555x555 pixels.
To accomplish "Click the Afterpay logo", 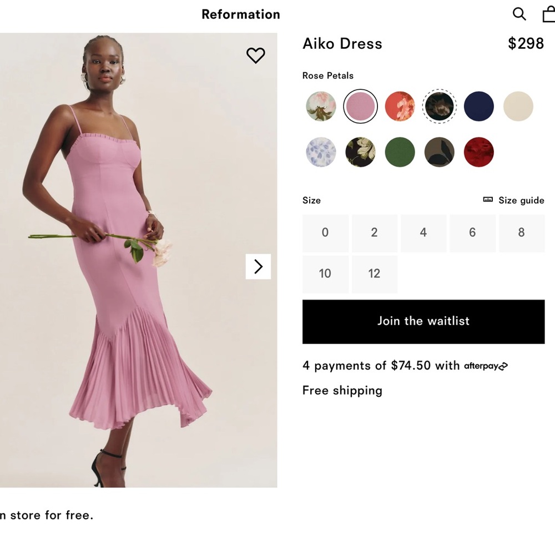I will [x=485, y=366].
